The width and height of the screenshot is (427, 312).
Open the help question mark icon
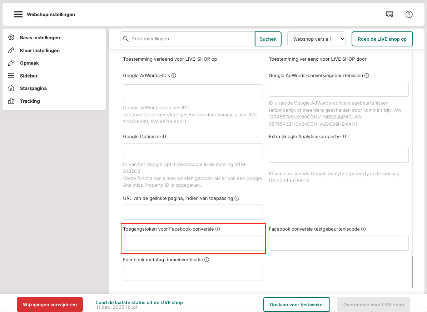tap(409, 15)
